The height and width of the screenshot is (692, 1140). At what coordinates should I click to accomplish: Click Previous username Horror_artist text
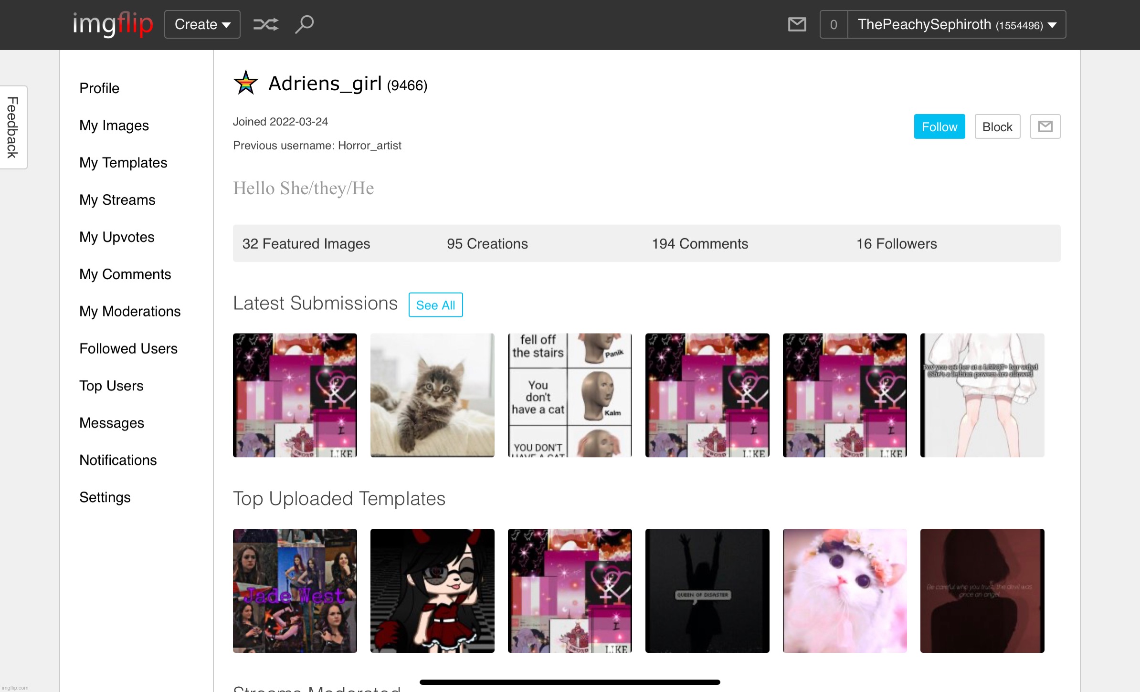pos(317,146)
